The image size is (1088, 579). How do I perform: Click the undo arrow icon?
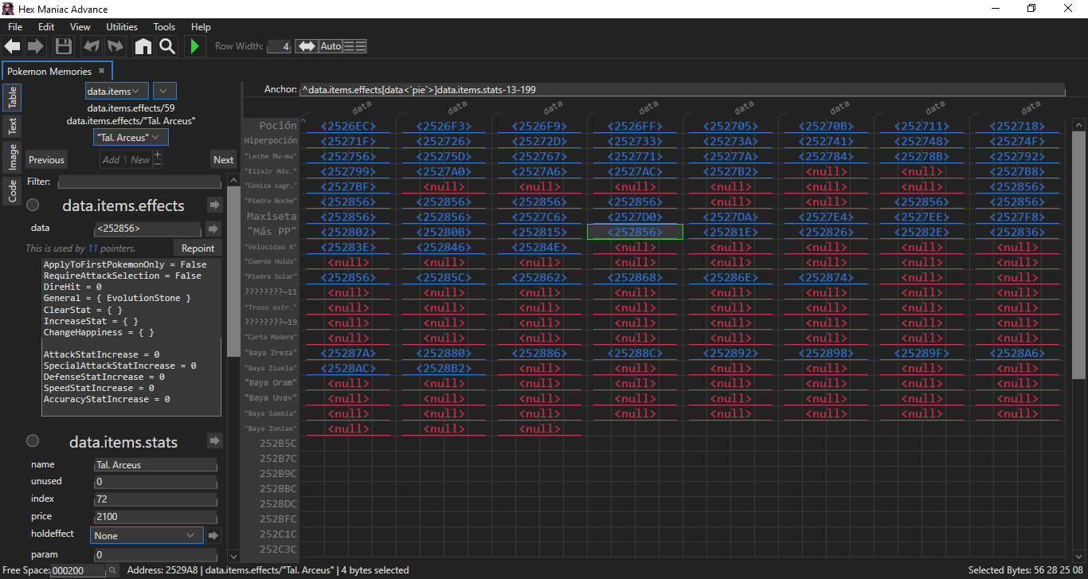tap(91, 46)
